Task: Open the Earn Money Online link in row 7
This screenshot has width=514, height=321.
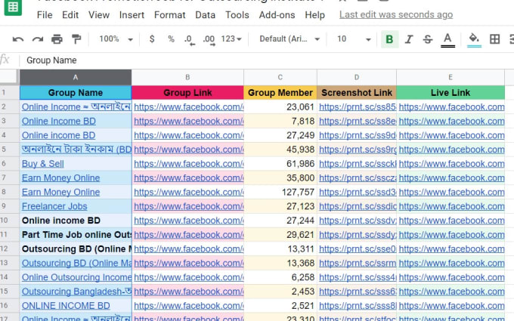Action: click(x=60, y=177)
